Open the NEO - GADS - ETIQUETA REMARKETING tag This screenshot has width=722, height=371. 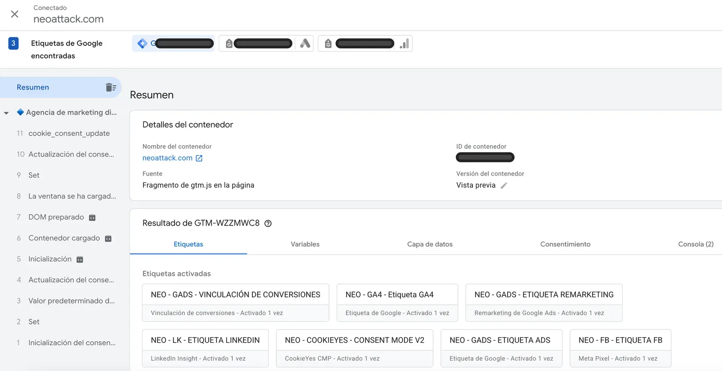544,302
